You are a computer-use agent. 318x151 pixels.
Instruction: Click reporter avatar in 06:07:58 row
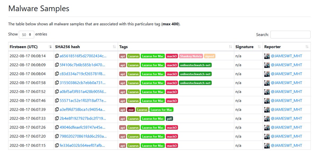pos(267,83)
